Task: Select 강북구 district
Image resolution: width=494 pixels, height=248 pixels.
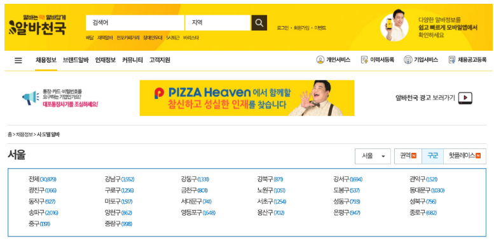Action: click(270, 179)
